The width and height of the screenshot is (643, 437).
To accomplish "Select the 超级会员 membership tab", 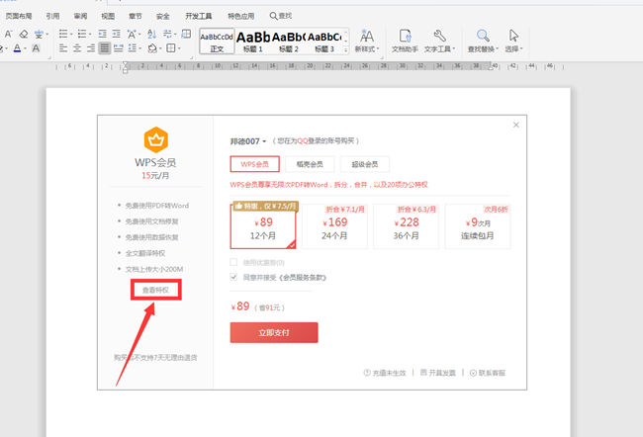I will pyautogui.click(x=365, y=164).
